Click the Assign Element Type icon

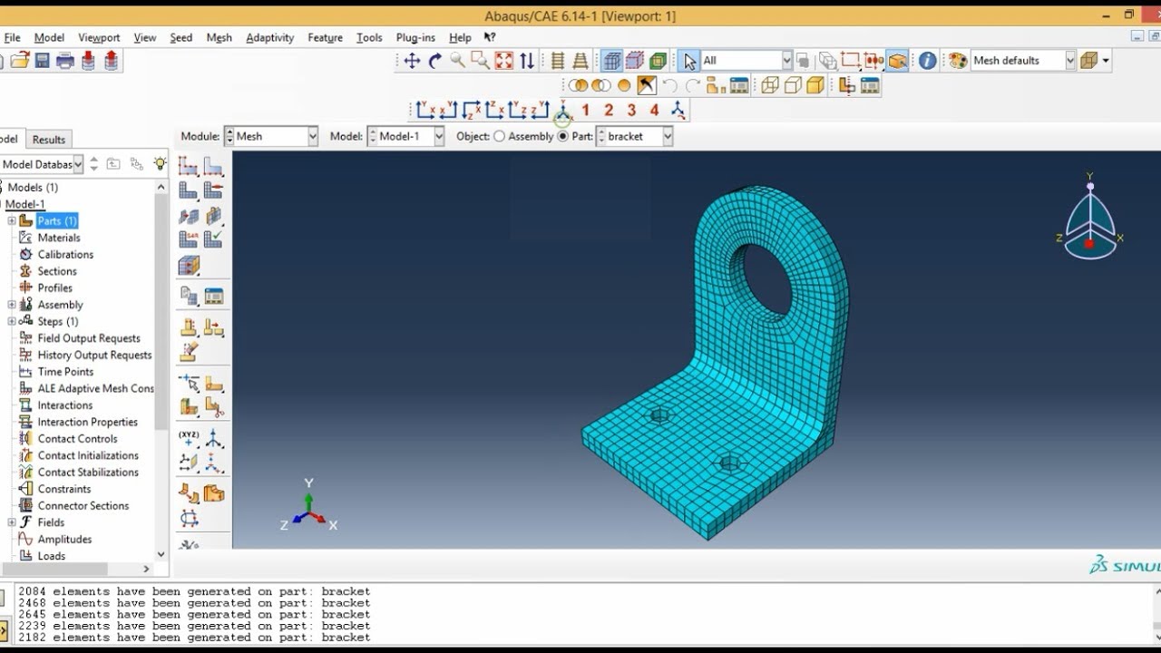tap(189, 240)
